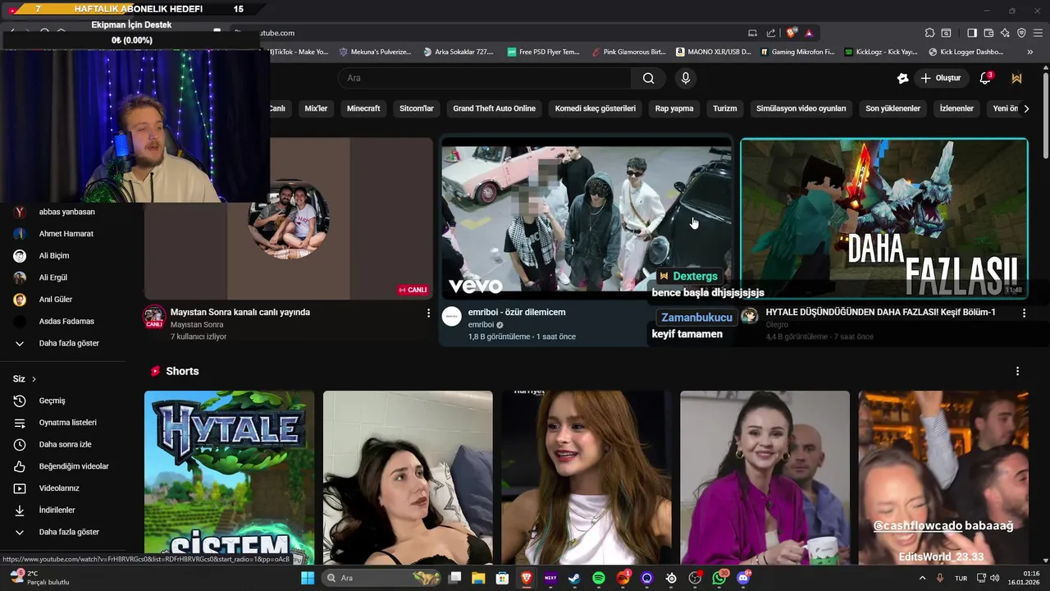Select the Rap yapma category chip
Image resolution: width=1050 pixels, height=591 pixels.
click(x=674, y=108)
